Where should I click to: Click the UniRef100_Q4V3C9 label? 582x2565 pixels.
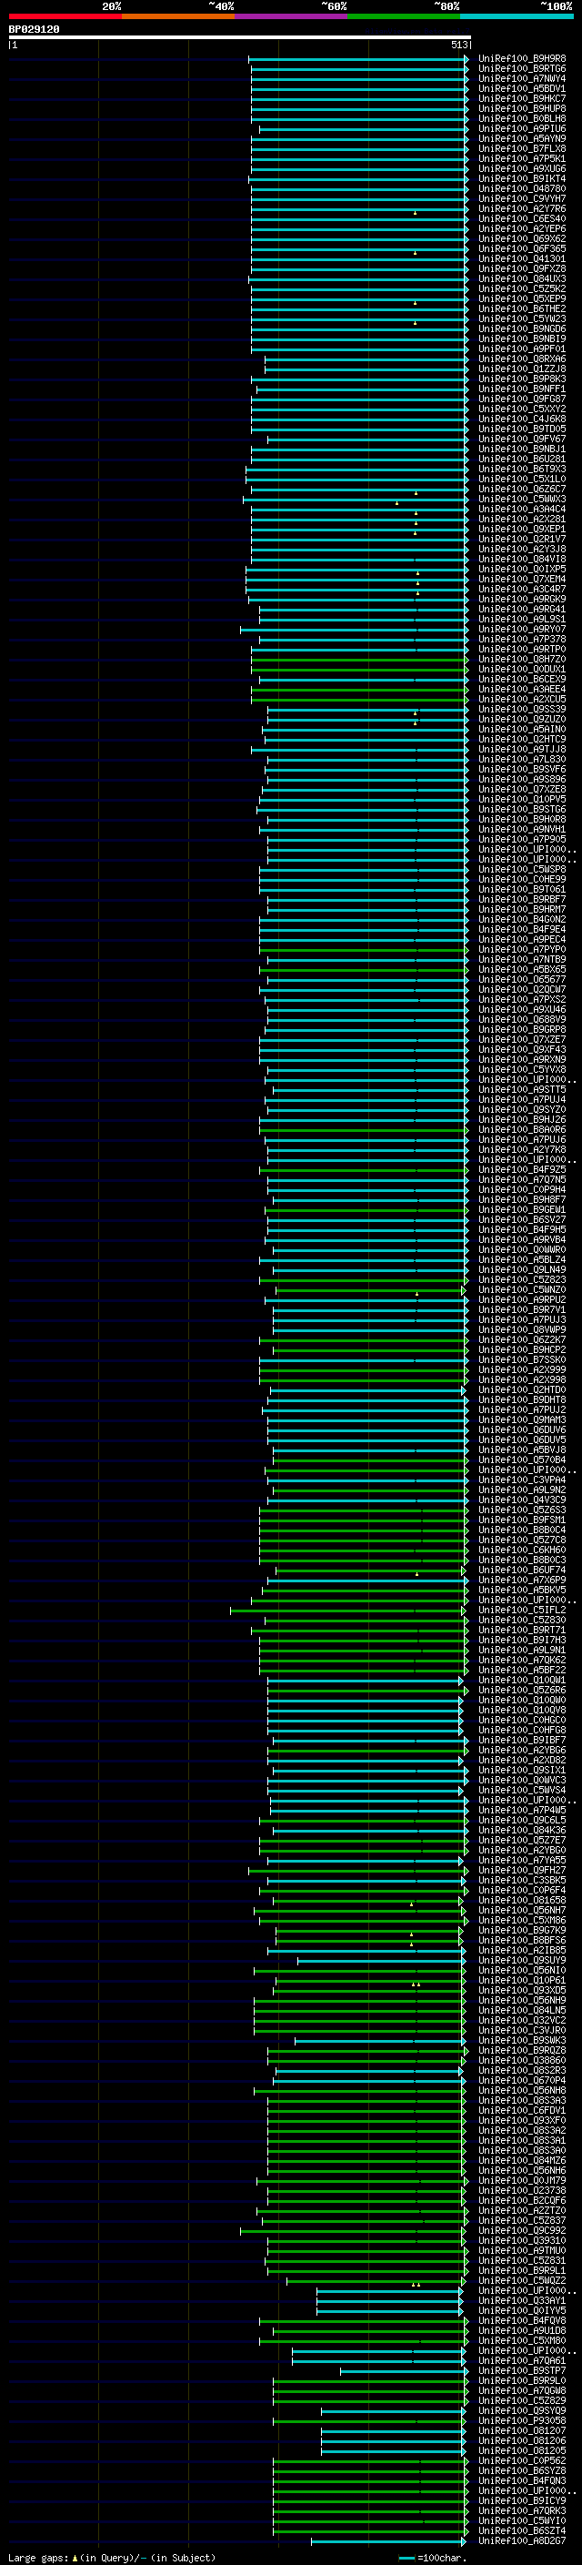522,1500
